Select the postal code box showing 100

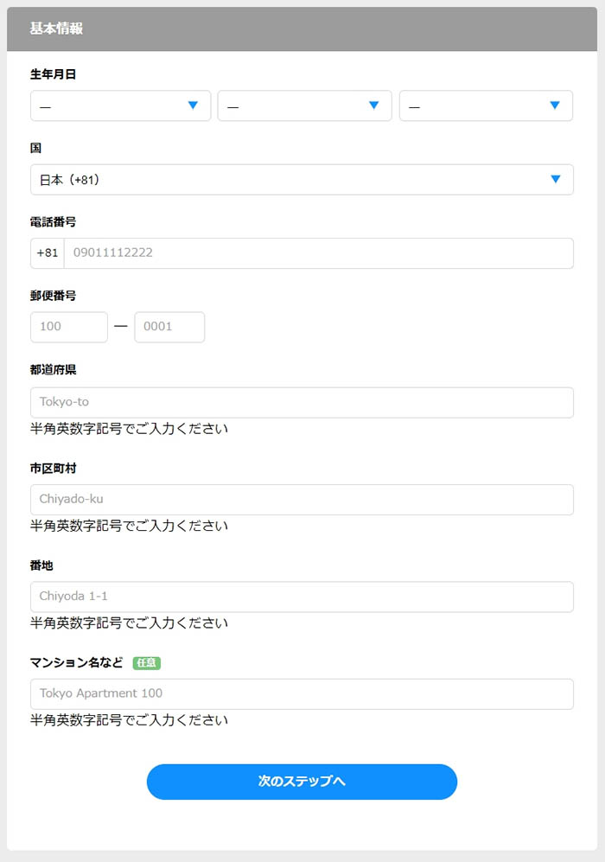(x=68, y=327)
